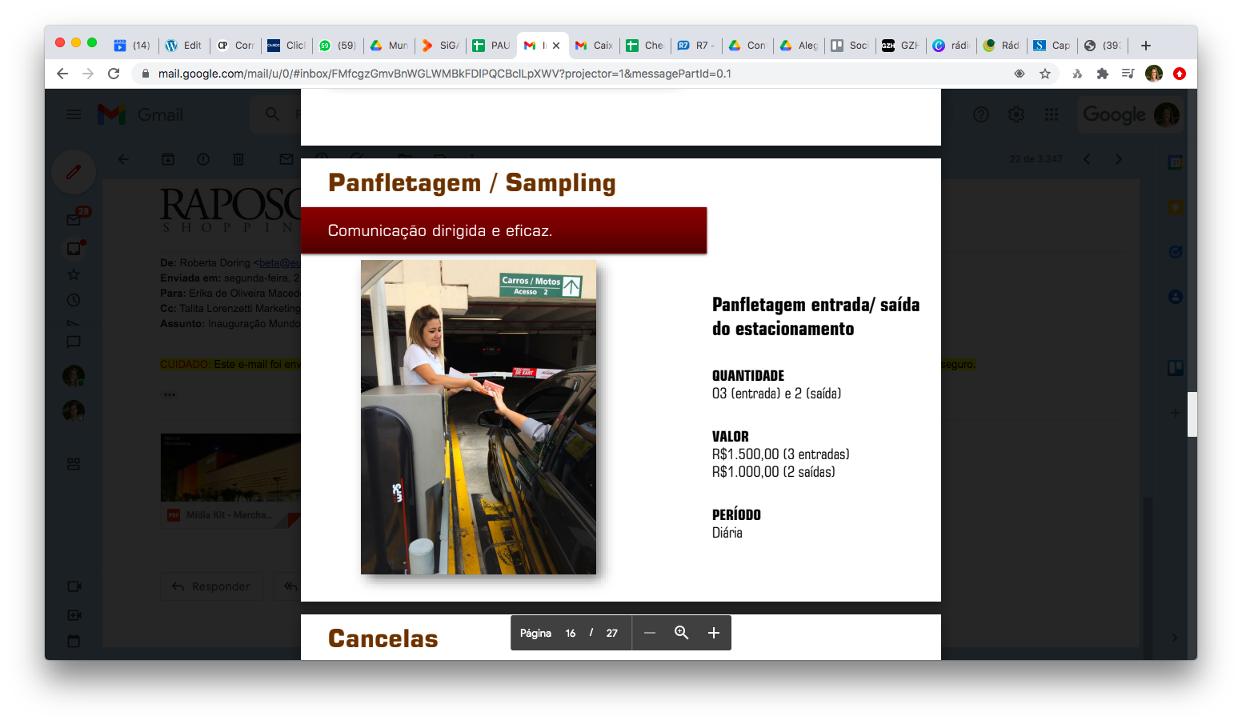Open the chat bubble icon in Gmail sidebar

tap(74, 342)
